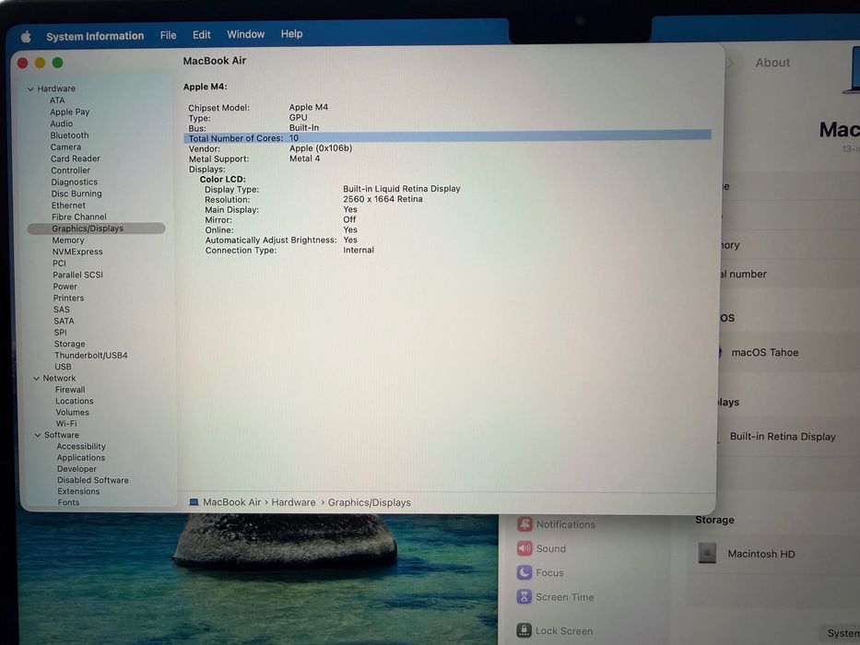Select Controller in the sidebar
The width and height of the screenshot is (860, 645).
[70, 170]
